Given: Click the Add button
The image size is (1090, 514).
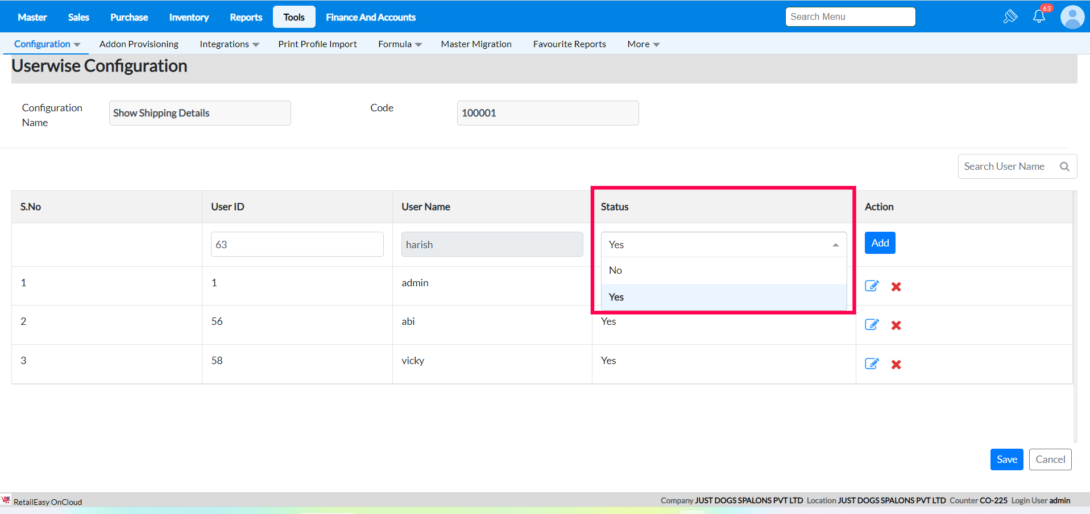Looking at the screenshot, I should tap(880, 243).
